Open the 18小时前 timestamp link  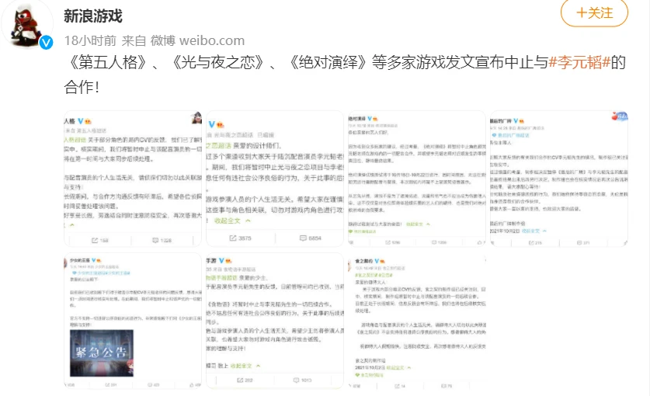[90, 40]
